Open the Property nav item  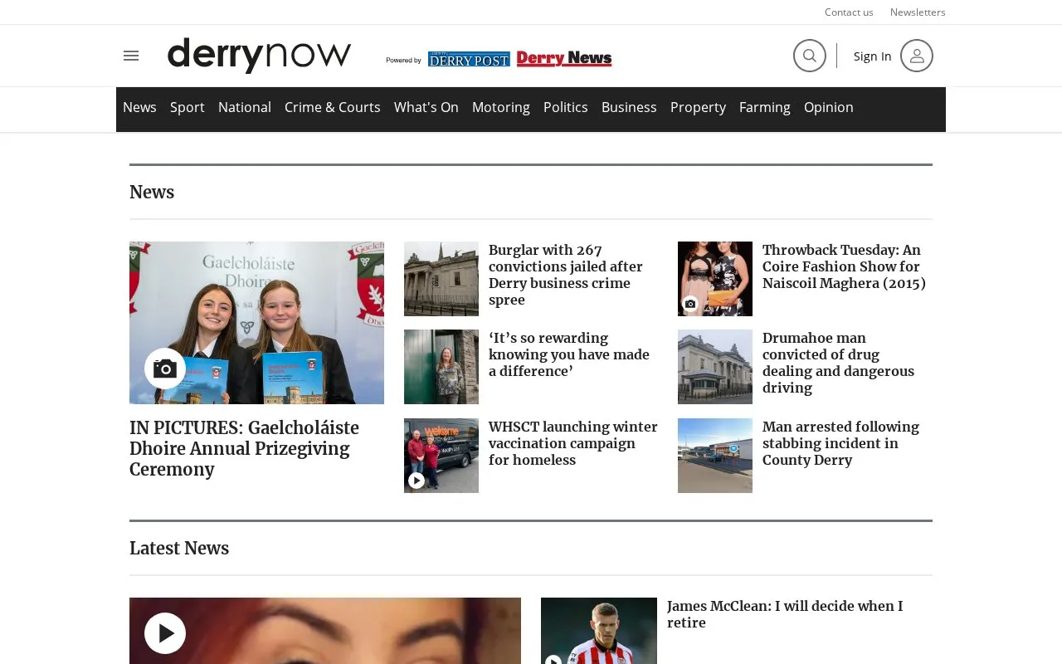(x=698, y=107)
